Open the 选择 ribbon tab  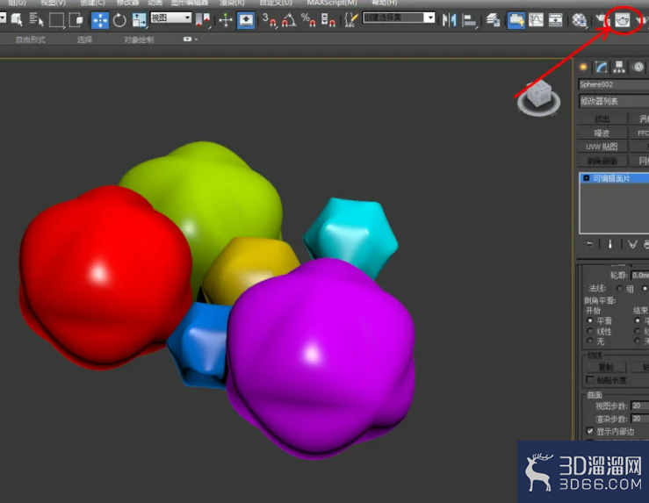84,40
